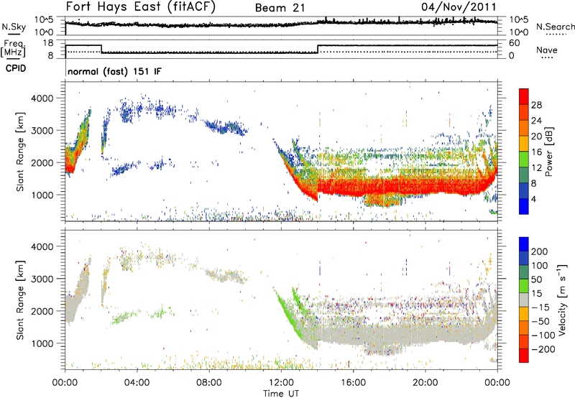Click the frequency step-up at 14:00 UT
Screen dimensions: 575x398
click(318, 49)
